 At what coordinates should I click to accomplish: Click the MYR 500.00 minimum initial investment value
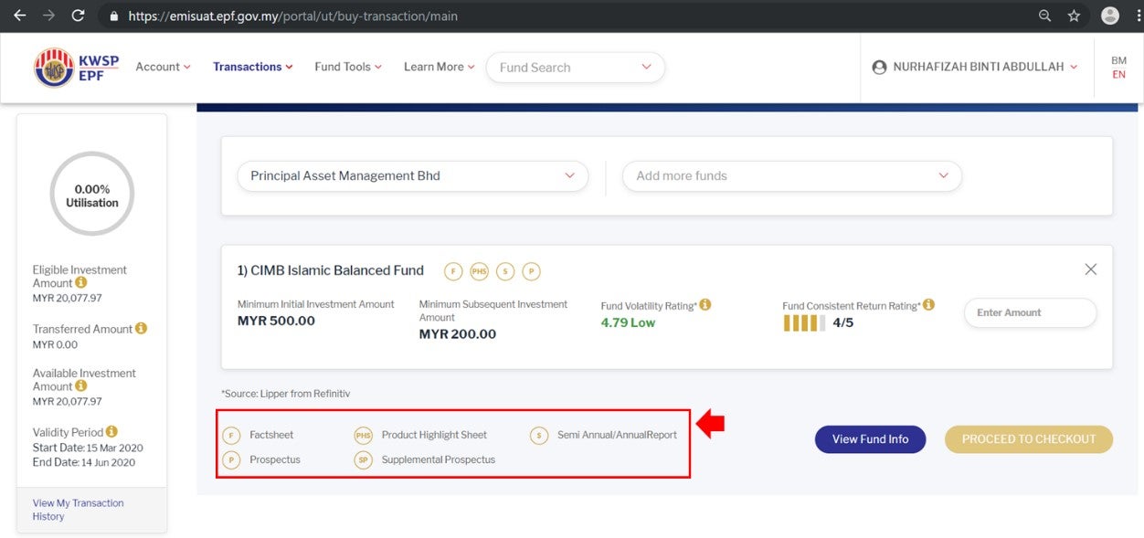pyautogui.click(x=276, y=322)
